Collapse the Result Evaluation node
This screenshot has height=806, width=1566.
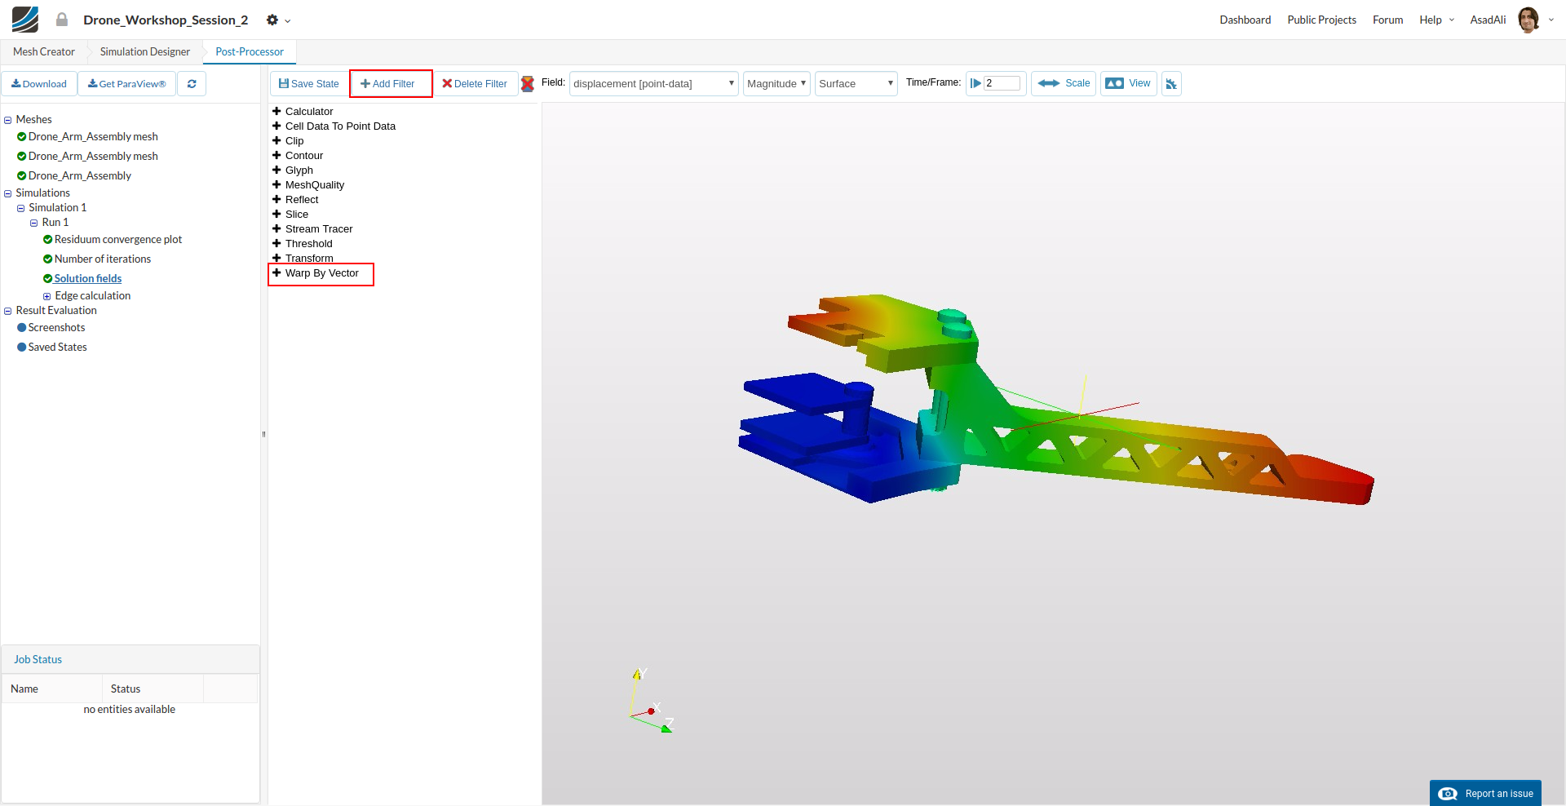[x=8, y=311]
